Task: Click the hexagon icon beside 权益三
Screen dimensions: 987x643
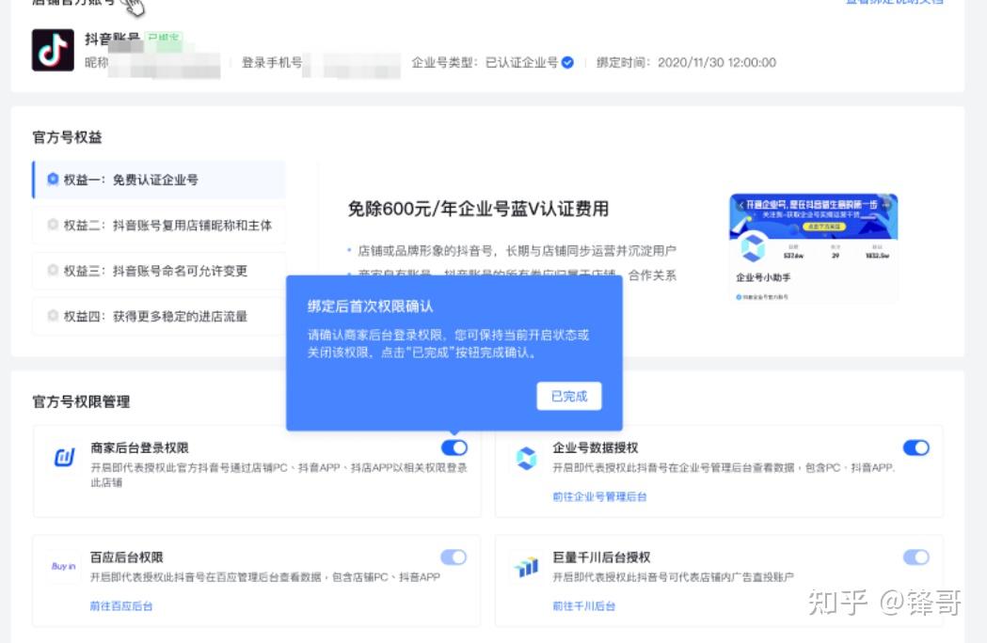Action: 53,270
